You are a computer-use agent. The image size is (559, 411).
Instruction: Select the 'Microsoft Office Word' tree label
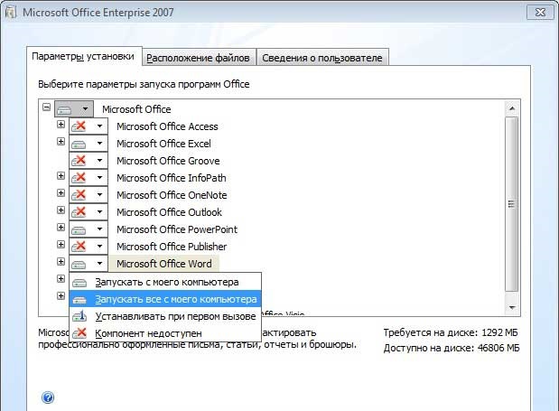(164, 264)
